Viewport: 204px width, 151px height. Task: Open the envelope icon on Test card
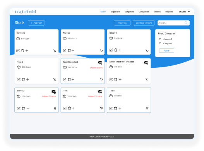[x=100, y=91]
